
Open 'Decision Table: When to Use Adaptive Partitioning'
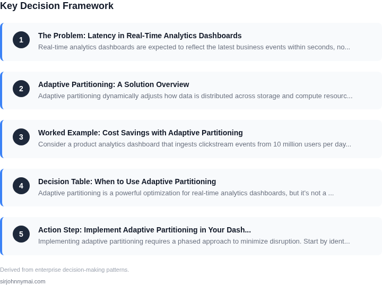click(x=127, y=182)
